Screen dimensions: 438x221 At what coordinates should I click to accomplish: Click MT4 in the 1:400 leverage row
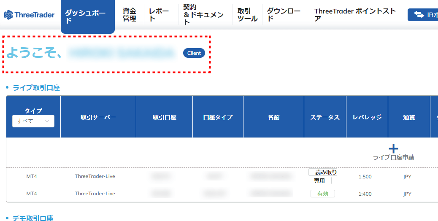tap(32, 194)
